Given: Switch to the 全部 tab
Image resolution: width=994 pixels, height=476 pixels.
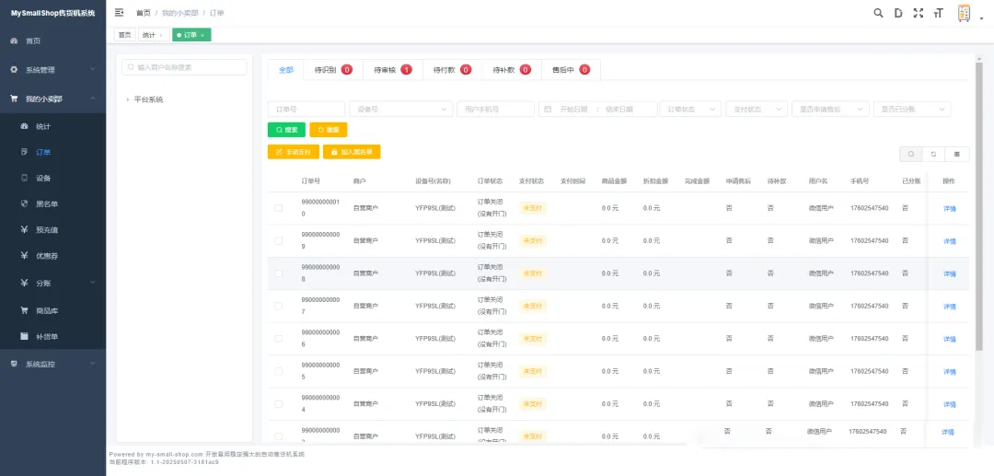Looking at the screenshot, I should (286, 70).
